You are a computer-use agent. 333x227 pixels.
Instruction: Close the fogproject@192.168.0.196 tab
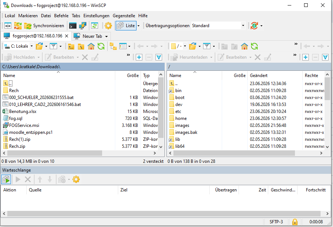click(67, 36)
